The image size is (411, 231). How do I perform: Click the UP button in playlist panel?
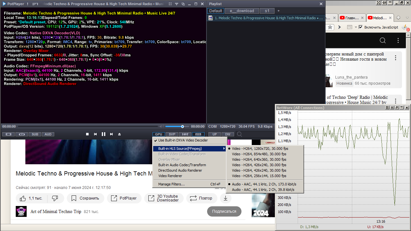pyautogui.click(x=214, y=134)
